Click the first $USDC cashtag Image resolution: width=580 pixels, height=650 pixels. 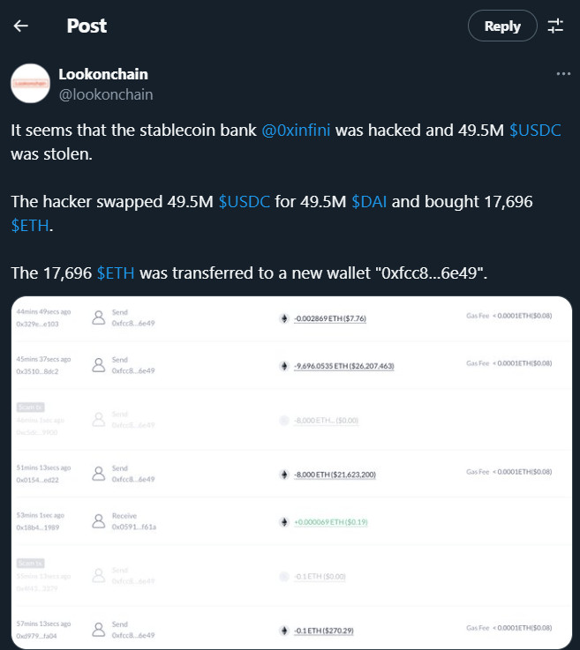point(535,130)
